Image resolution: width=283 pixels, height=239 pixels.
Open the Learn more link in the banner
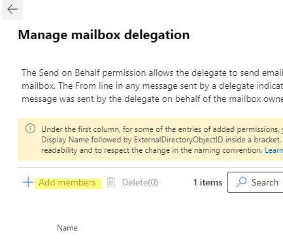[274, 150]
